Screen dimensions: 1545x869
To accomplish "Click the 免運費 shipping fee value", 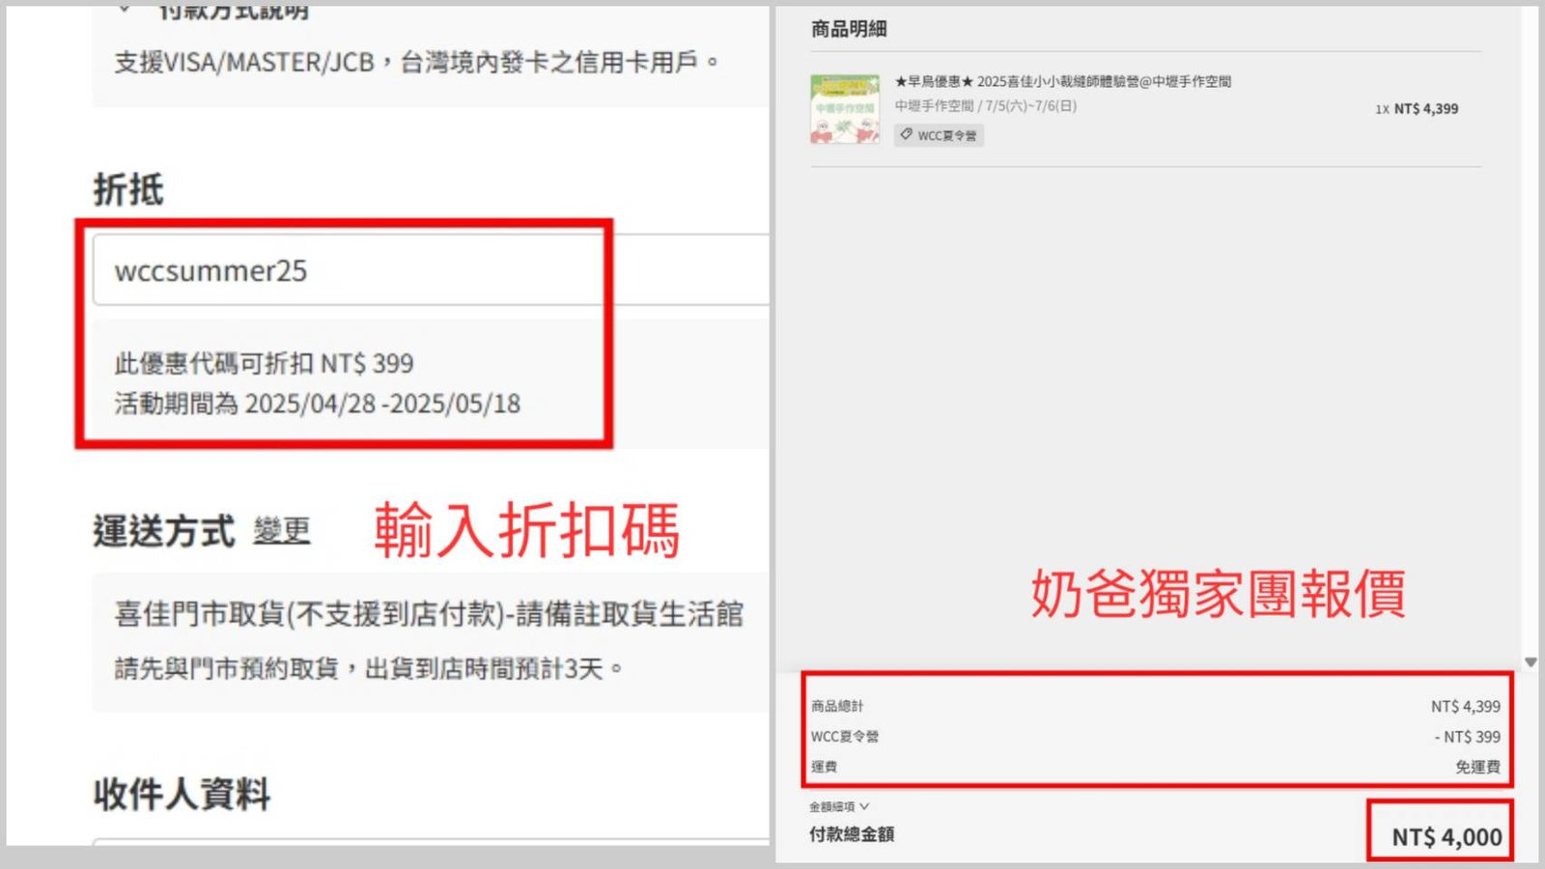I will (1477, 767).
